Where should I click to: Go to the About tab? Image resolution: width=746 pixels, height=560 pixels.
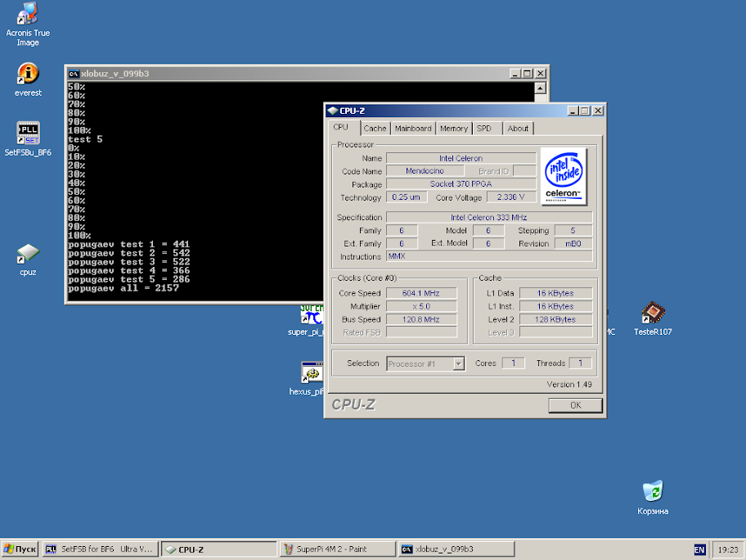click(x=518, y=129)
